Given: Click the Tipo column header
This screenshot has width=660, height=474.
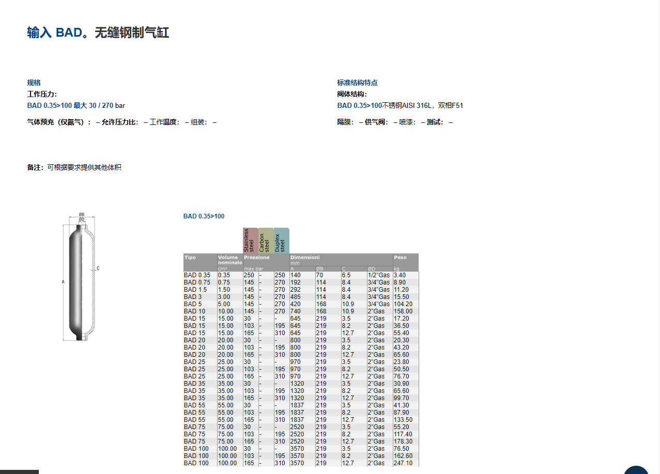Looking at the screenshot, I should (x=190, y=257).
